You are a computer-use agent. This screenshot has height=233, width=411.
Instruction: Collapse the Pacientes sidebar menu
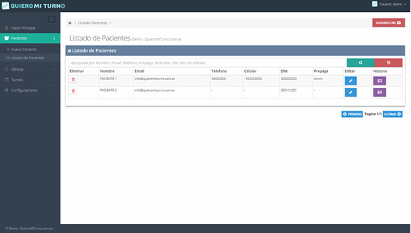tap(30, 39)
